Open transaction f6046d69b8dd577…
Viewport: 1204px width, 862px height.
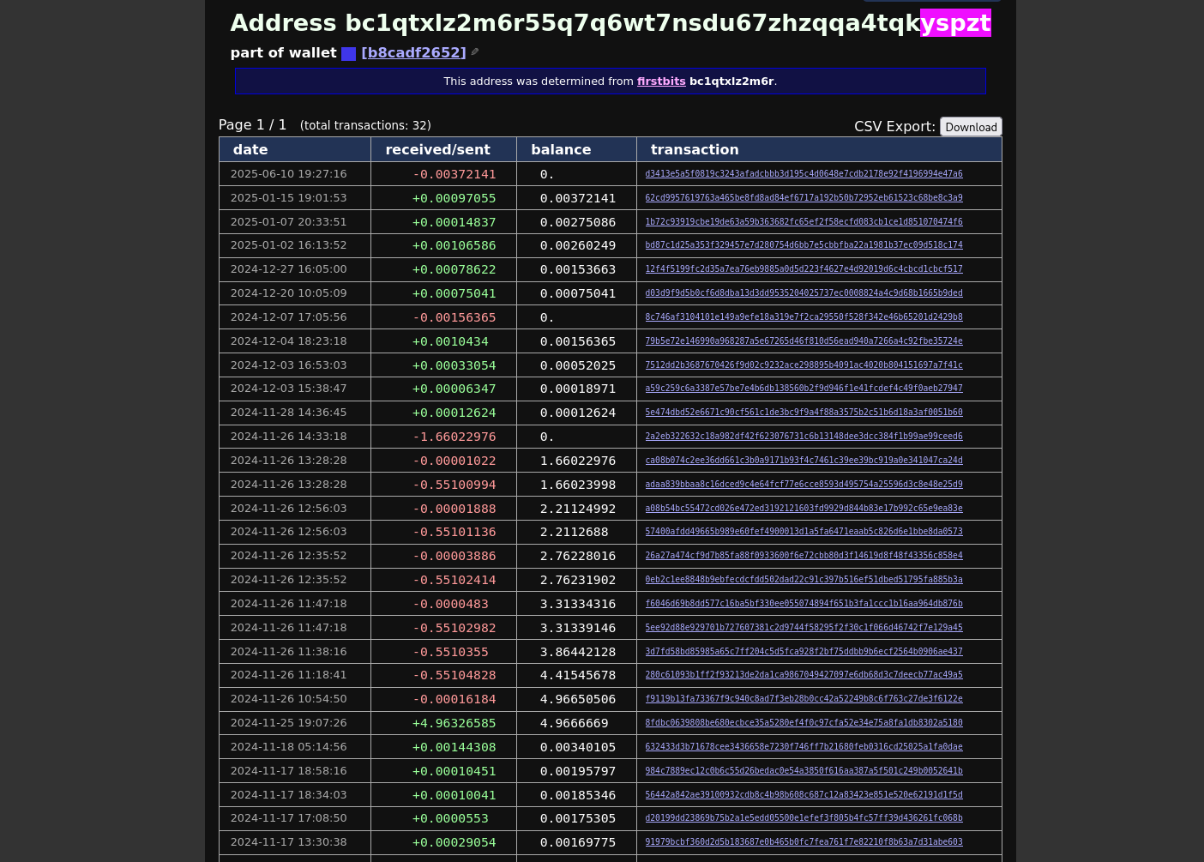pos(804,604)
